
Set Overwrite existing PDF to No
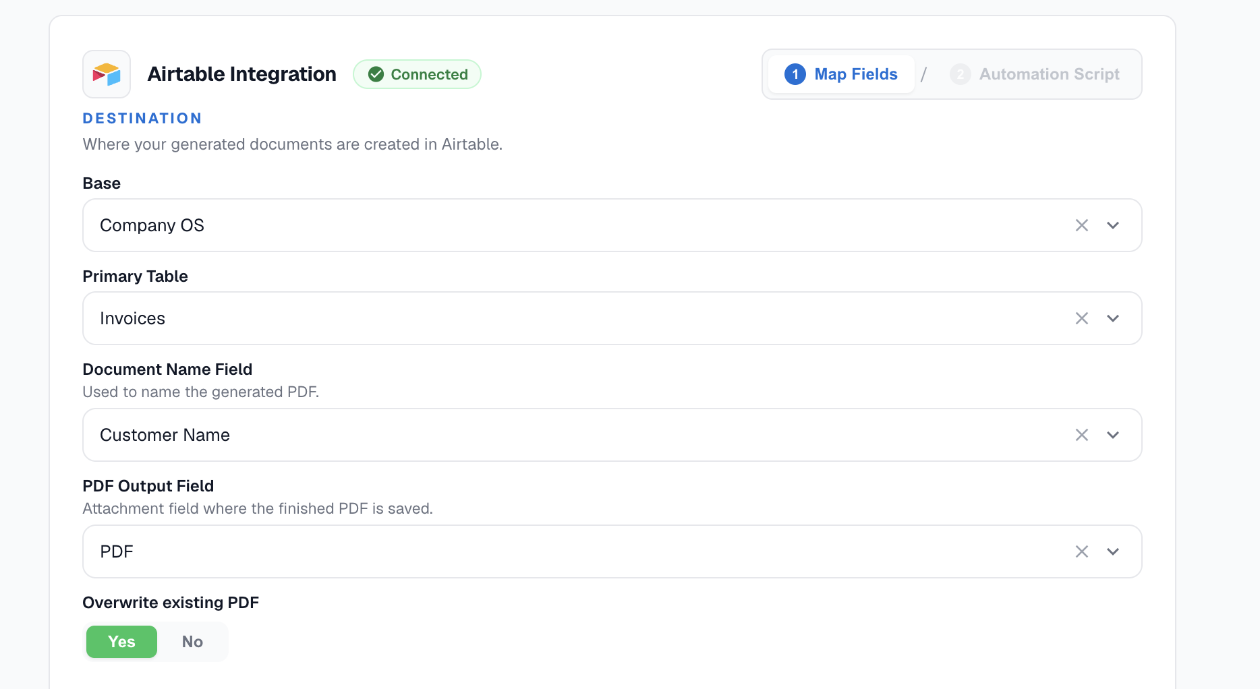[192, 642]
